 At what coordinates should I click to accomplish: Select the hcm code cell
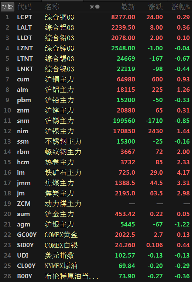(x=23, y=162)
